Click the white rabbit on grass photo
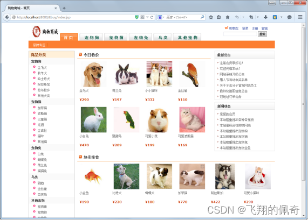Viewport: 308px width, 220px height. pos(93,120)
